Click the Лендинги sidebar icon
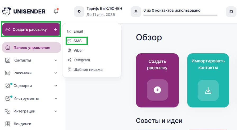237x130 pixels. click(x=8, y=124)
